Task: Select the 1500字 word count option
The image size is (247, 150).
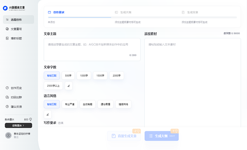Action: (x=100, y=75)
